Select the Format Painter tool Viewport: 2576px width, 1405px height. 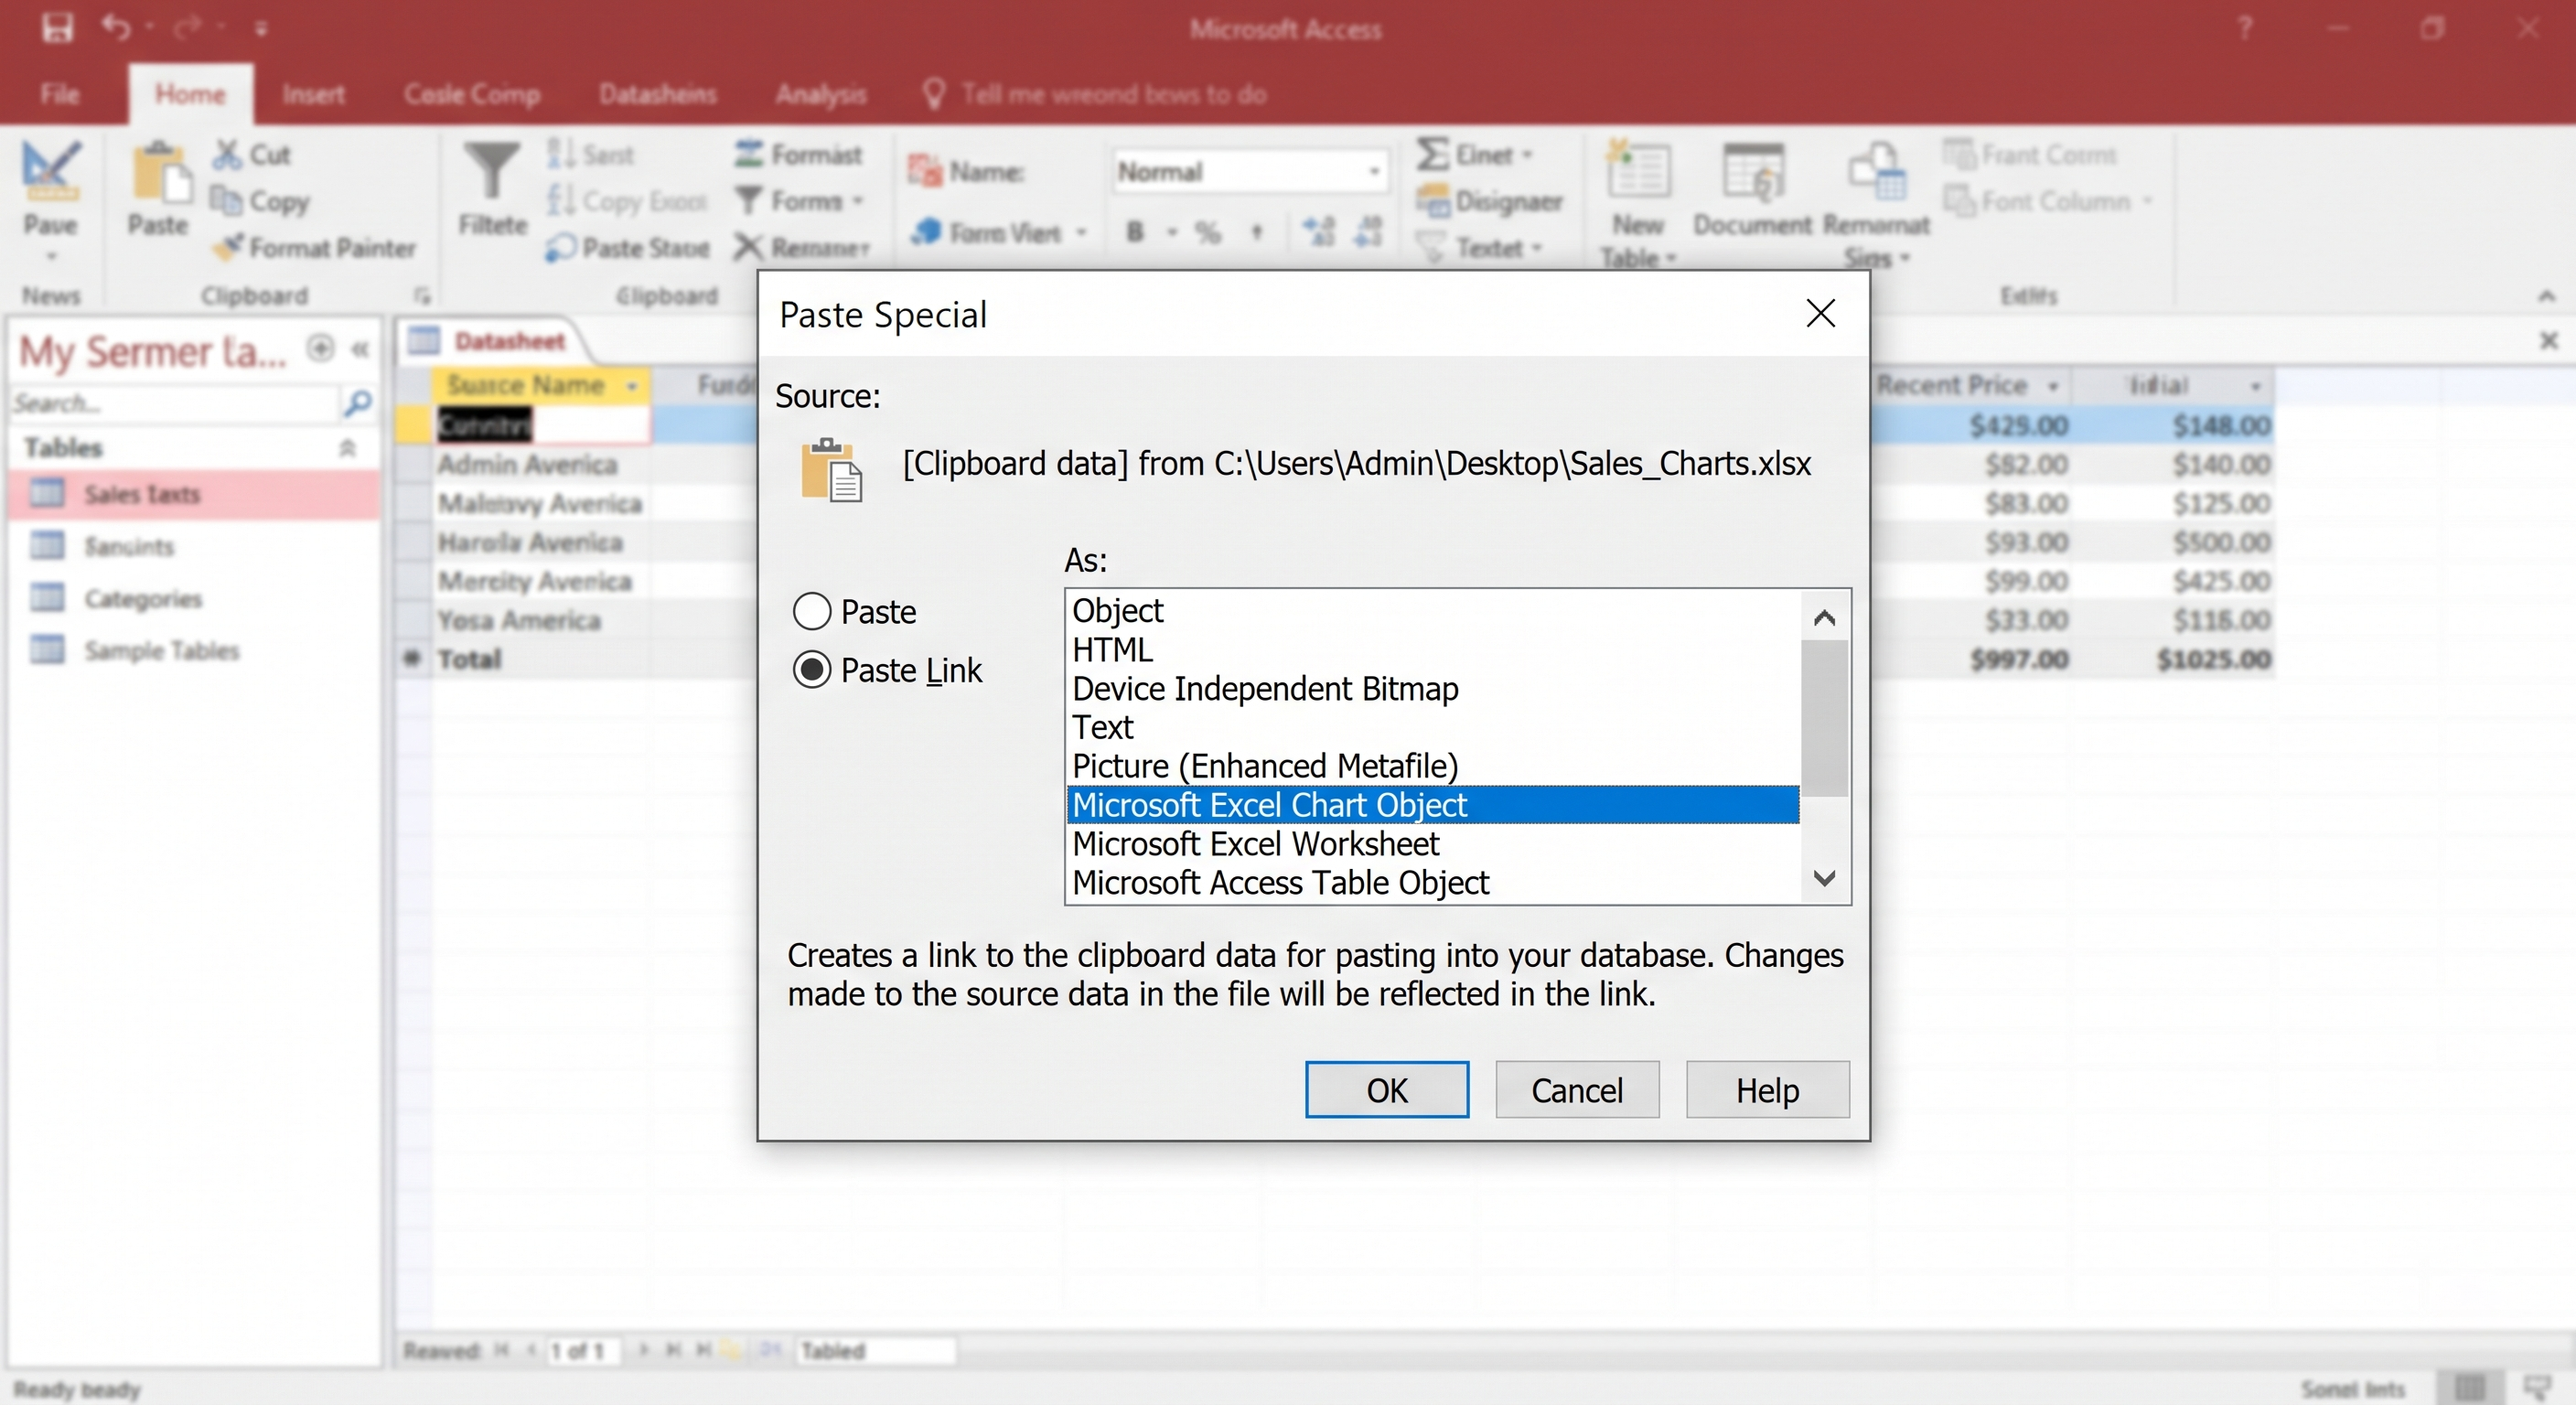(x=314, y=247)
